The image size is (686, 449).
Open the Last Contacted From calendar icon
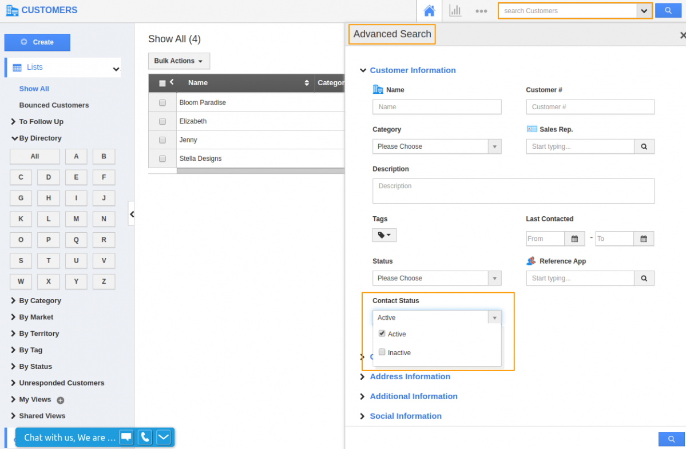pos(574,239)
